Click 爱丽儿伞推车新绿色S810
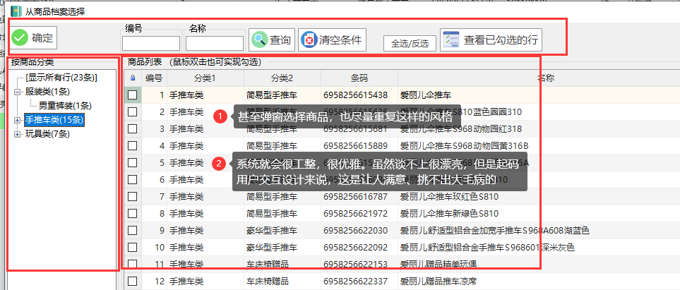680x290 pixels. point(449,213)
